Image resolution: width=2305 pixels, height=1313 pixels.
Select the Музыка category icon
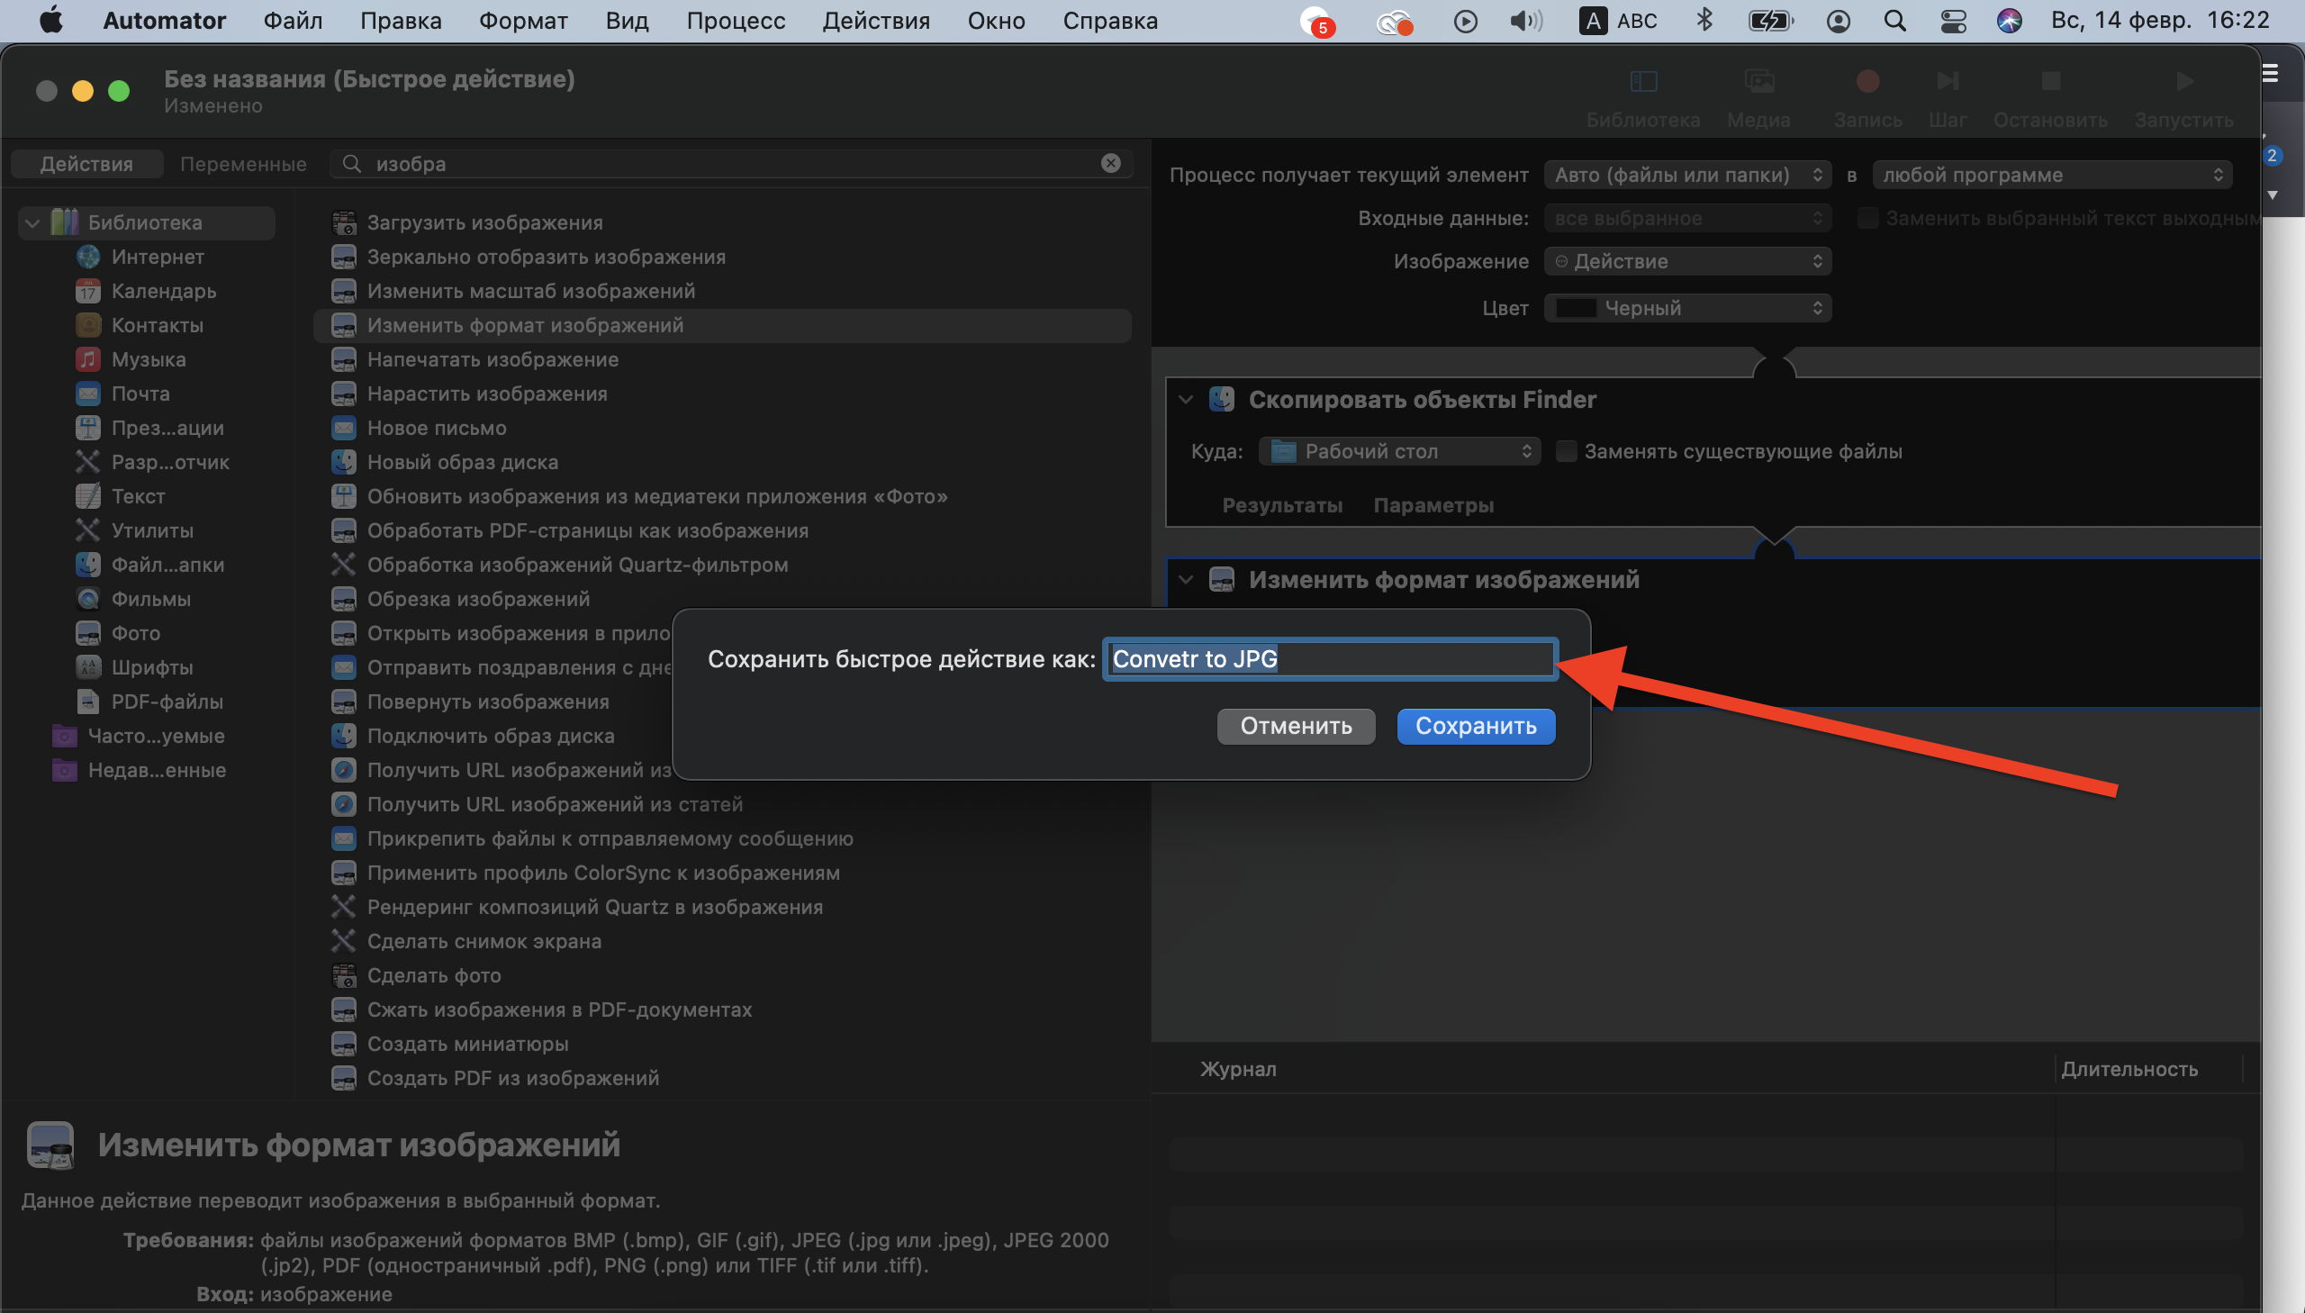coord(87,360)
